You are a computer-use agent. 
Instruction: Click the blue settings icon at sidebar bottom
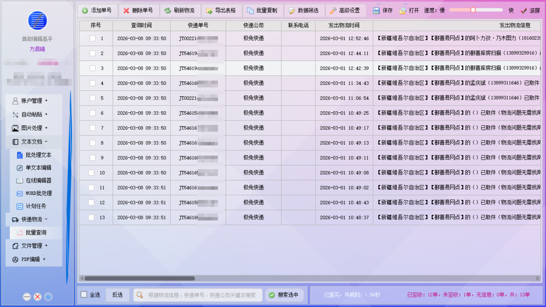click(x=48, y=297)
